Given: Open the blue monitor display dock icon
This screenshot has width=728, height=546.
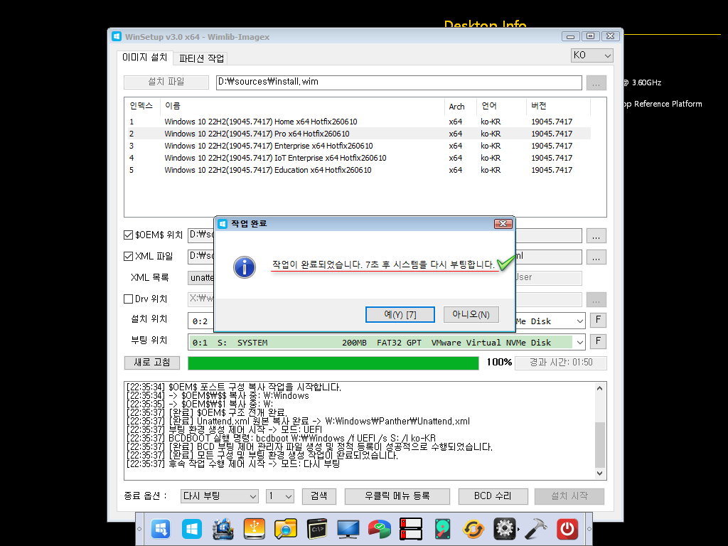Looking at the screenshot, I should pyautogui.click(x=348, y=528).
